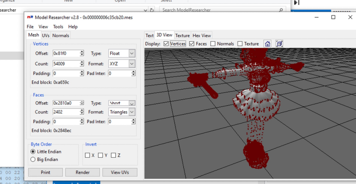Viewport: 356px width, 184px height.
Task: Reset view with the home icon
Action: (x=268, y=44)
